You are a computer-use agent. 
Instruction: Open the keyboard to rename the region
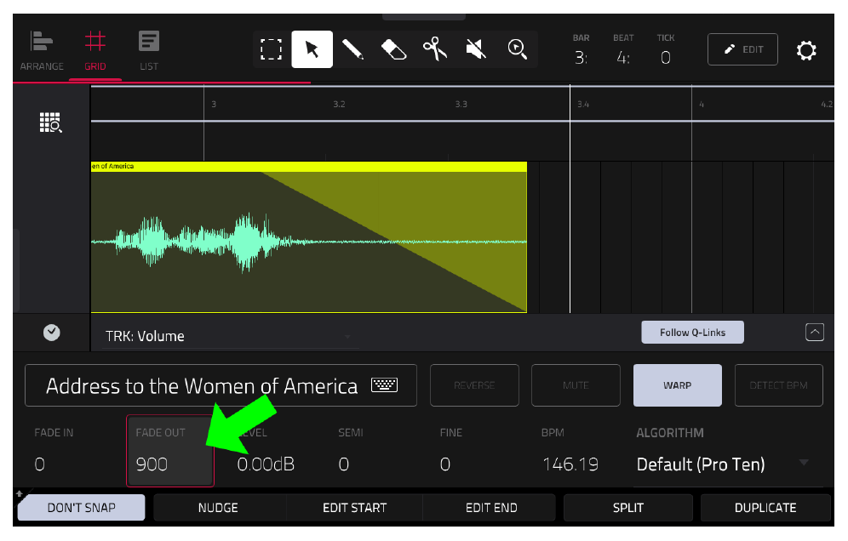tap(385, 384)
